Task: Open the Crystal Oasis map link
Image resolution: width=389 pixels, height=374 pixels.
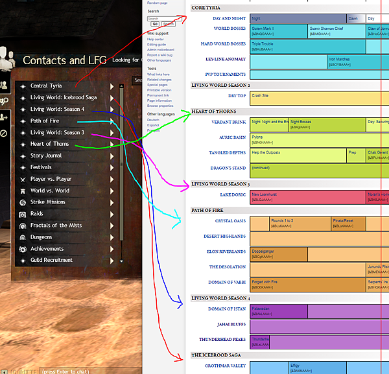Action: [x=230, y=221]
